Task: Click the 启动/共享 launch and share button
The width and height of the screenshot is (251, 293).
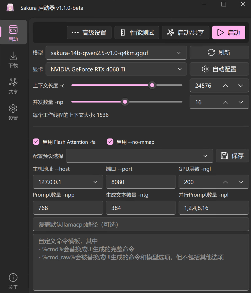Action: (x=186, y=33)
